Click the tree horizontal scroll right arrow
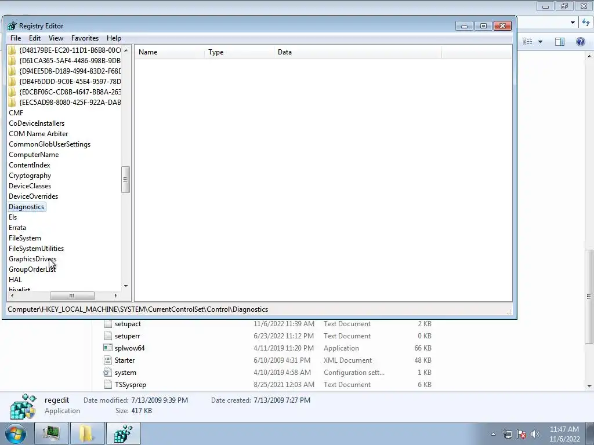 [115, 296]
